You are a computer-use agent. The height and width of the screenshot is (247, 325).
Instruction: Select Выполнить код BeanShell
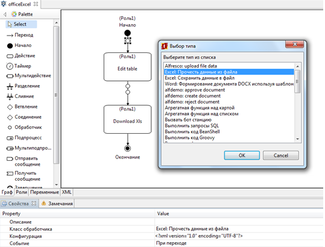click(x=229, y=132)
